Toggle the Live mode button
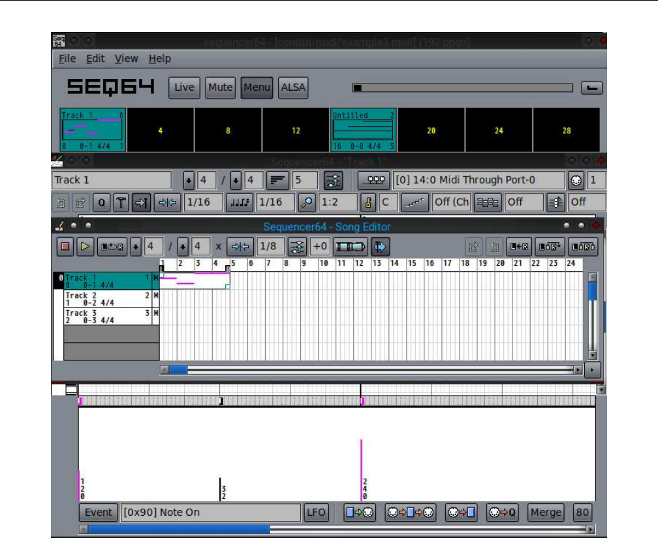The image size is (658, 538). [184, 87]
